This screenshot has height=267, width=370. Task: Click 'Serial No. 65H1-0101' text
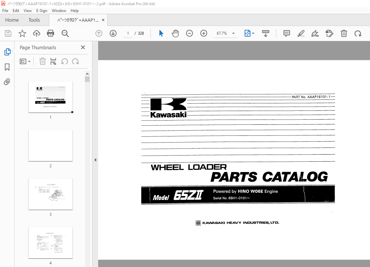tap(231, 198)
